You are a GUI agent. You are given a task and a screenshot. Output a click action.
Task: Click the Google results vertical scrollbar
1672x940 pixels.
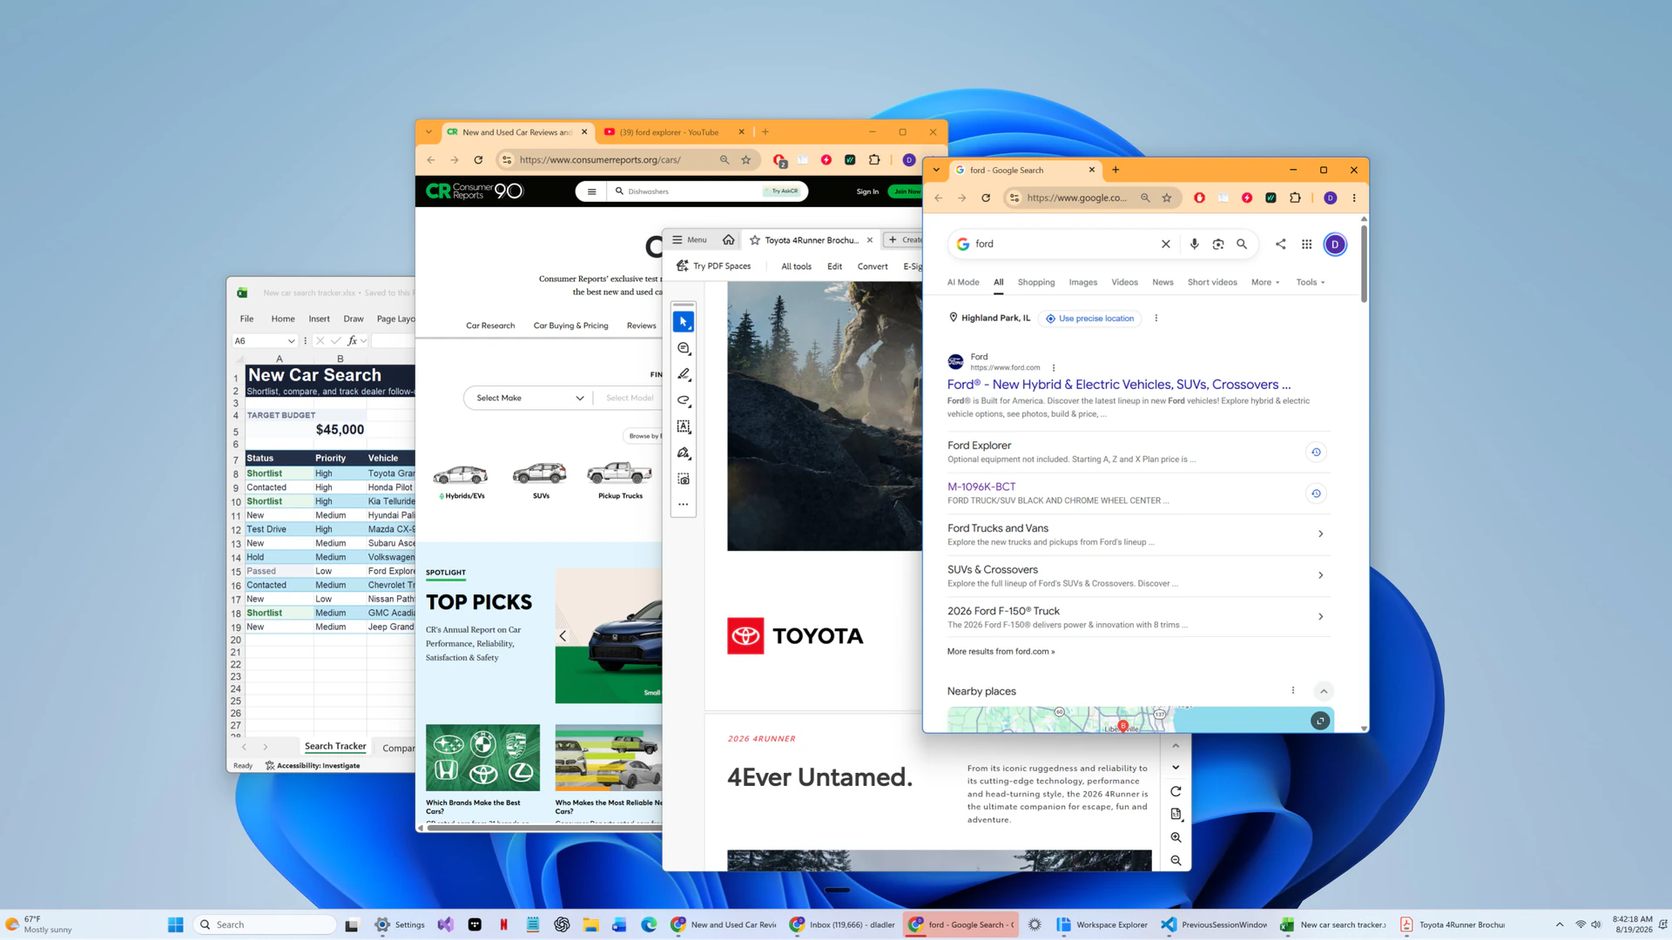coord(1363,264)
